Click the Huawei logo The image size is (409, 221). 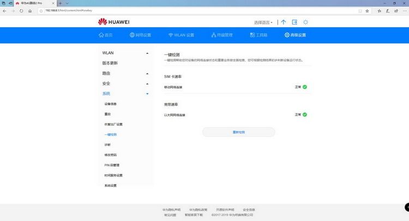point(114,22)
